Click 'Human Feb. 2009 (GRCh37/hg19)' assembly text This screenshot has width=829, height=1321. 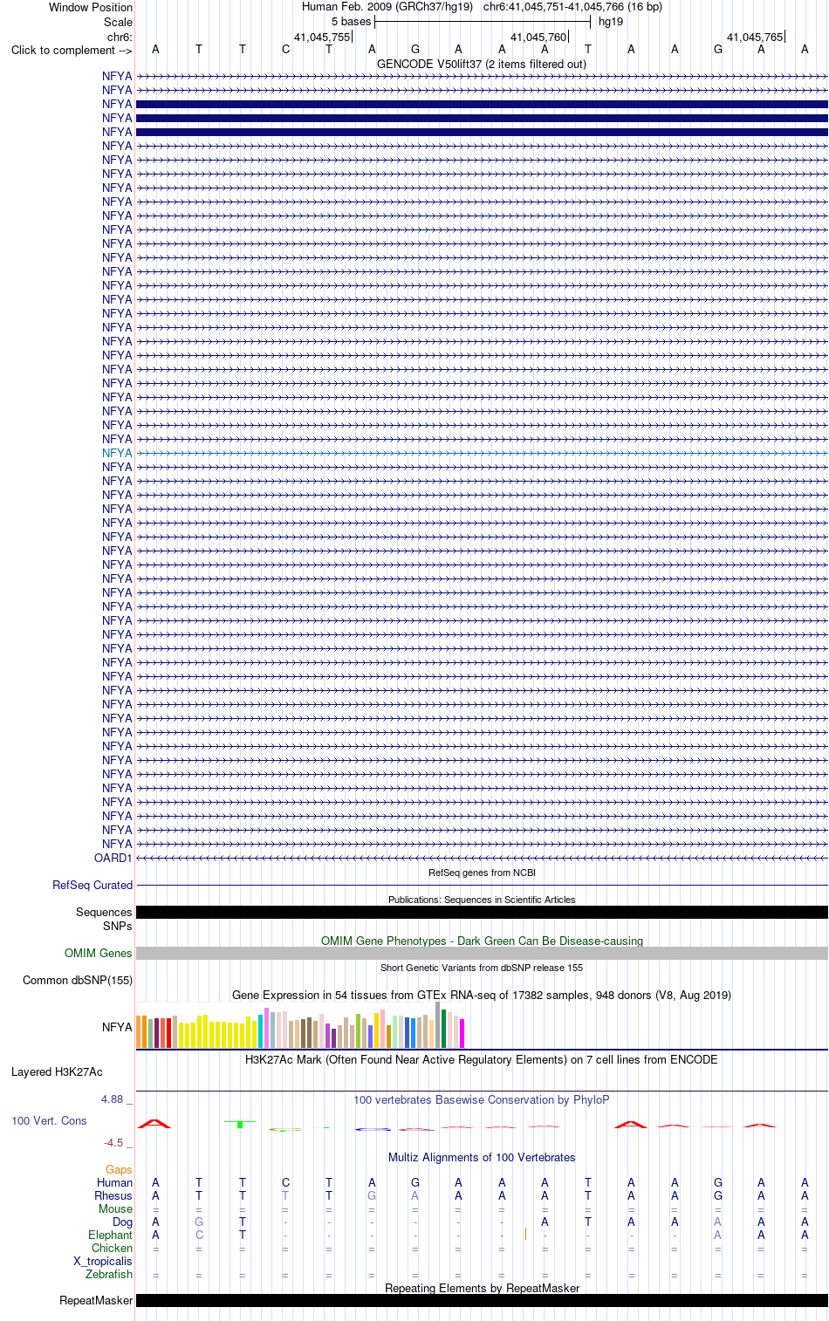coord(387,7)
